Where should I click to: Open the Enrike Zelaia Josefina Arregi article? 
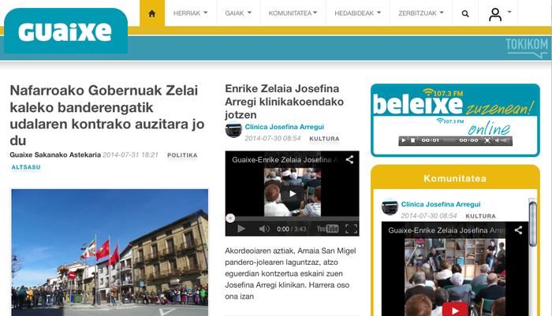point(284,102)
